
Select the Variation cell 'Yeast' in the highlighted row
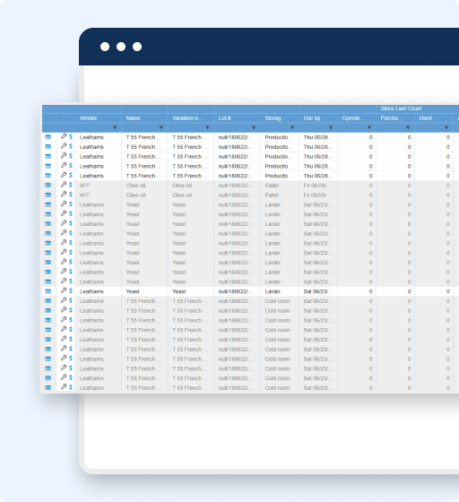179,291
